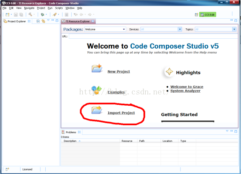Open the View menu

click(19, 8)
